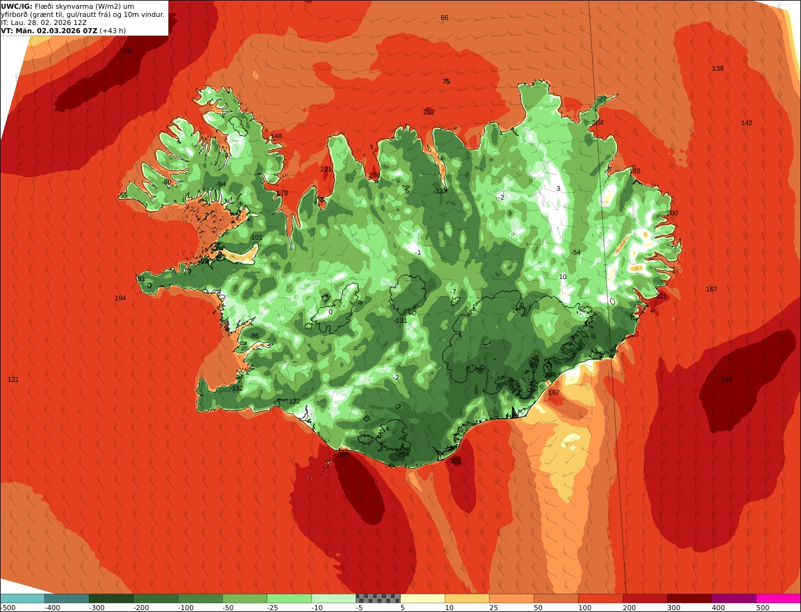Click the light teal legend swatch at -500
The width and height of the screenshot is (801, 612).
pyautogui.click(x=23, y=598)
